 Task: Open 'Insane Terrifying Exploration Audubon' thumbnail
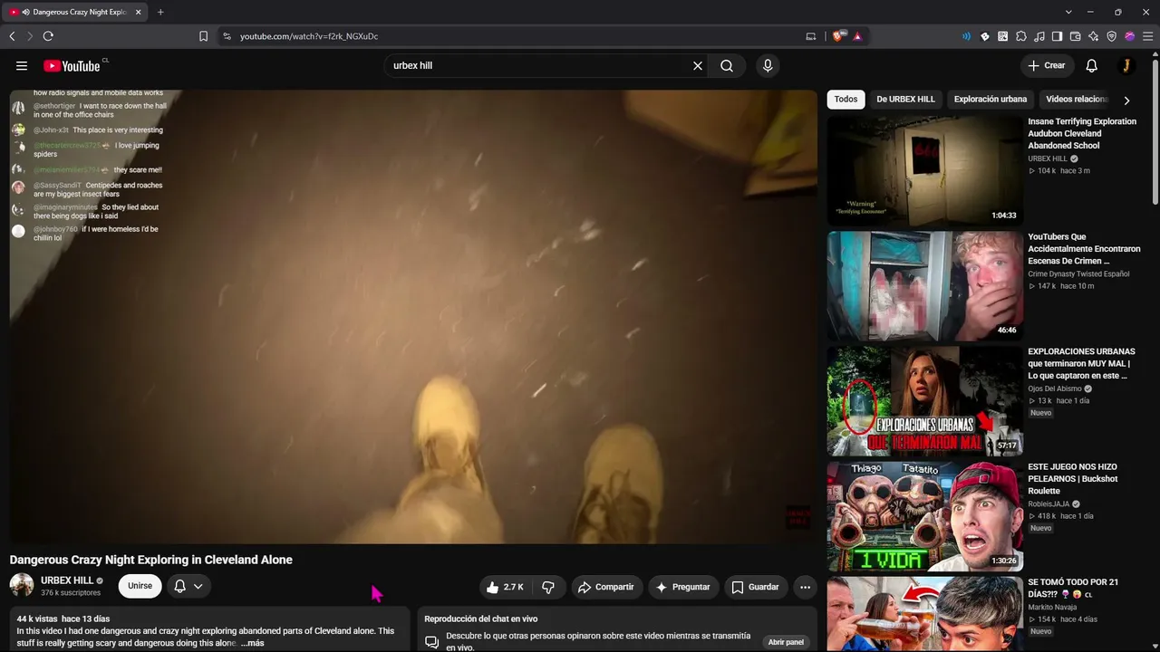(x=924, y=169)
